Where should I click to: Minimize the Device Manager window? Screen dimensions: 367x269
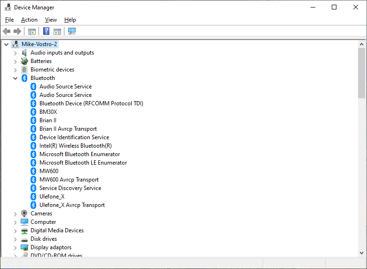pyautogui.click(x=313, y=7)
